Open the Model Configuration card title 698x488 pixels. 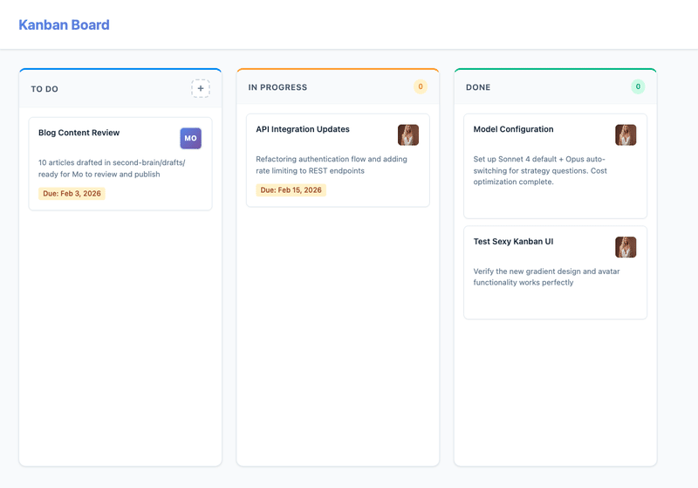point(513,129)
